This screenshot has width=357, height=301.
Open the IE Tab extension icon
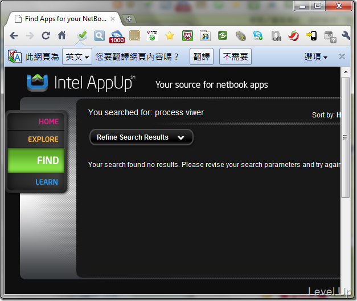pos(205,35)
